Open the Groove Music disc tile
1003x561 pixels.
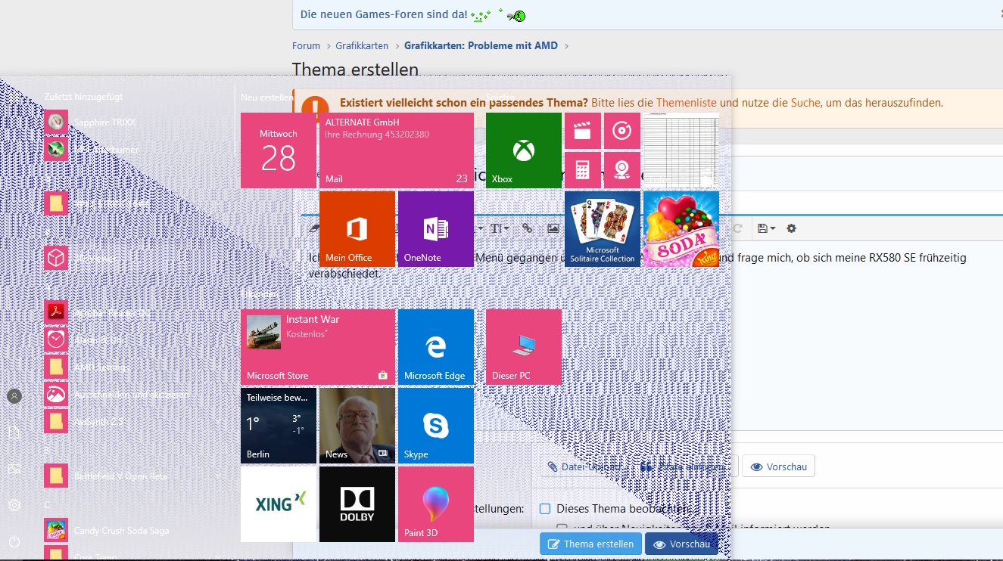point(622,131)
